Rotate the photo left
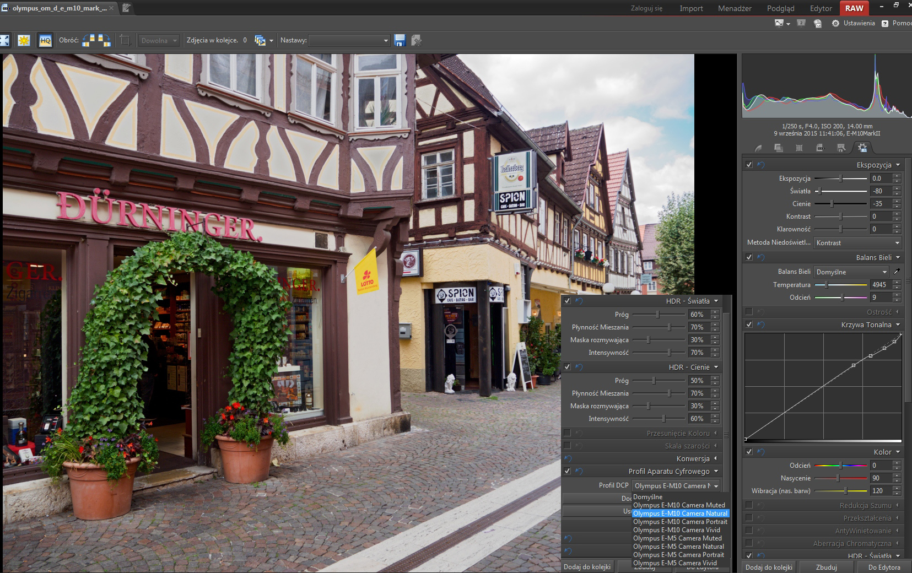This screenshot has height=573, width=912. tap(88, 40)
